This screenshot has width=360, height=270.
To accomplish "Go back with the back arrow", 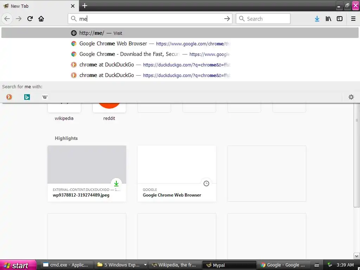I will [7, 19].
